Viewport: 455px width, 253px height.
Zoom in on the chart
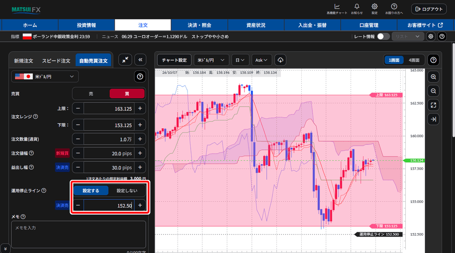point(433,77)
